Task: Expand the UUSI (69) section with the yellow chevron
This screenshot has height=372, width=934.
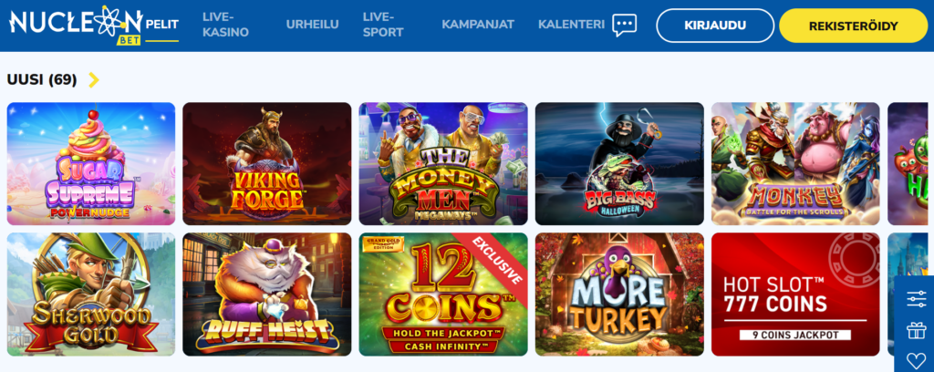Action: (94, 79)
